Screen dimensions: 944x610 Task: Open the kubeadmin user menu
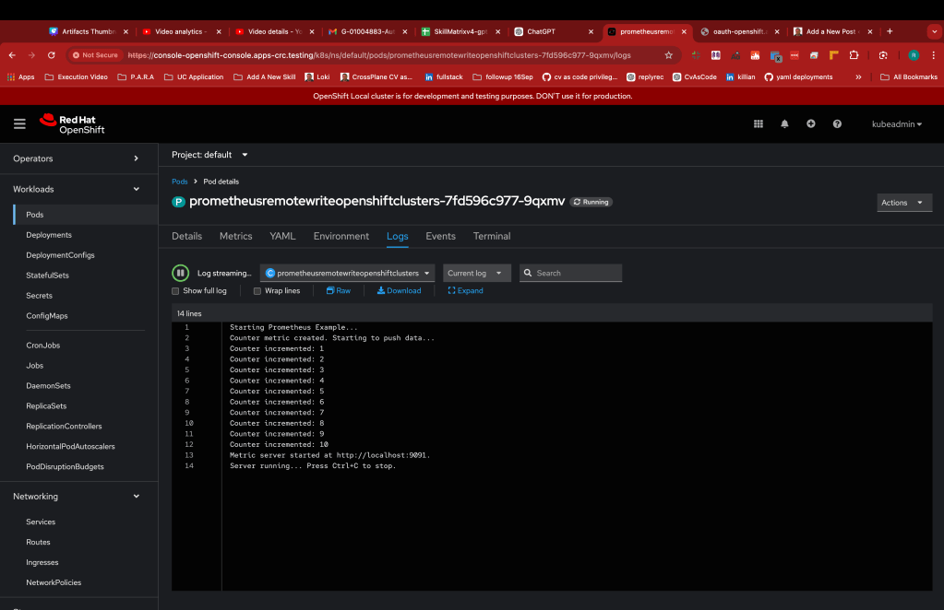[896, 123]
